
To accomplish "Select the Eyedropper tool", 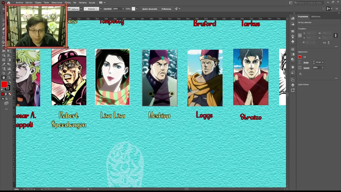I will [x=4, y=64].
